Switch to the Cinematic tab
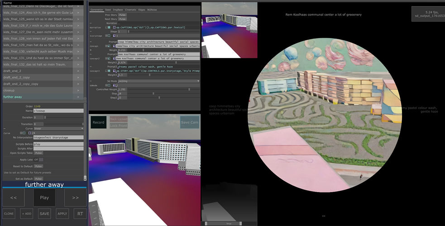Screen dimensions: 445x226 130,10
